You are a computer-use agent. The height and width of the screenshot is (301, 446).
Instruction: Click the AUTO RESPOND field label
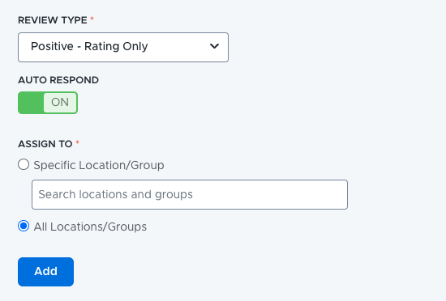coord(58,80)
